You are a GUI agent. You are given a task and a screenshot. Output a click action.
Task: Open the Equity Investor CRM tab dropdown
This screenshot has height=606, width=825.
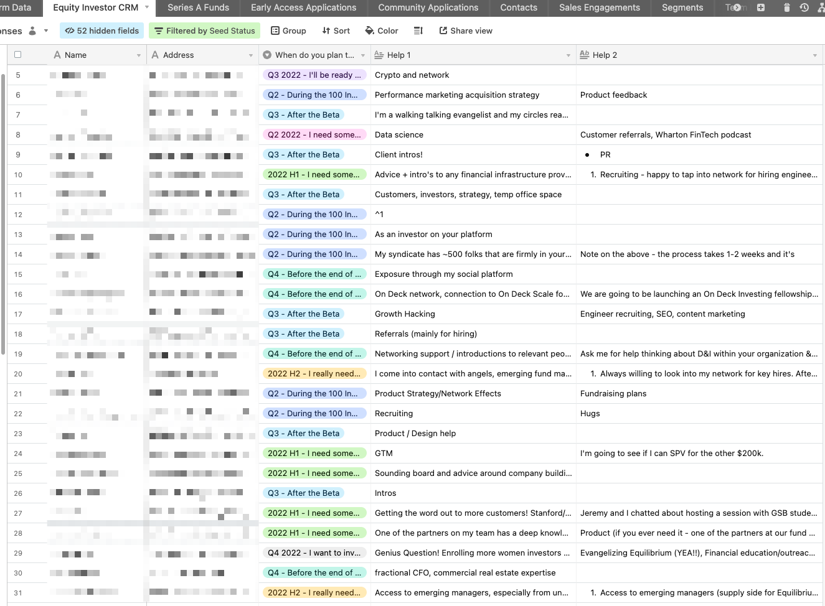(x=147, y=7)
